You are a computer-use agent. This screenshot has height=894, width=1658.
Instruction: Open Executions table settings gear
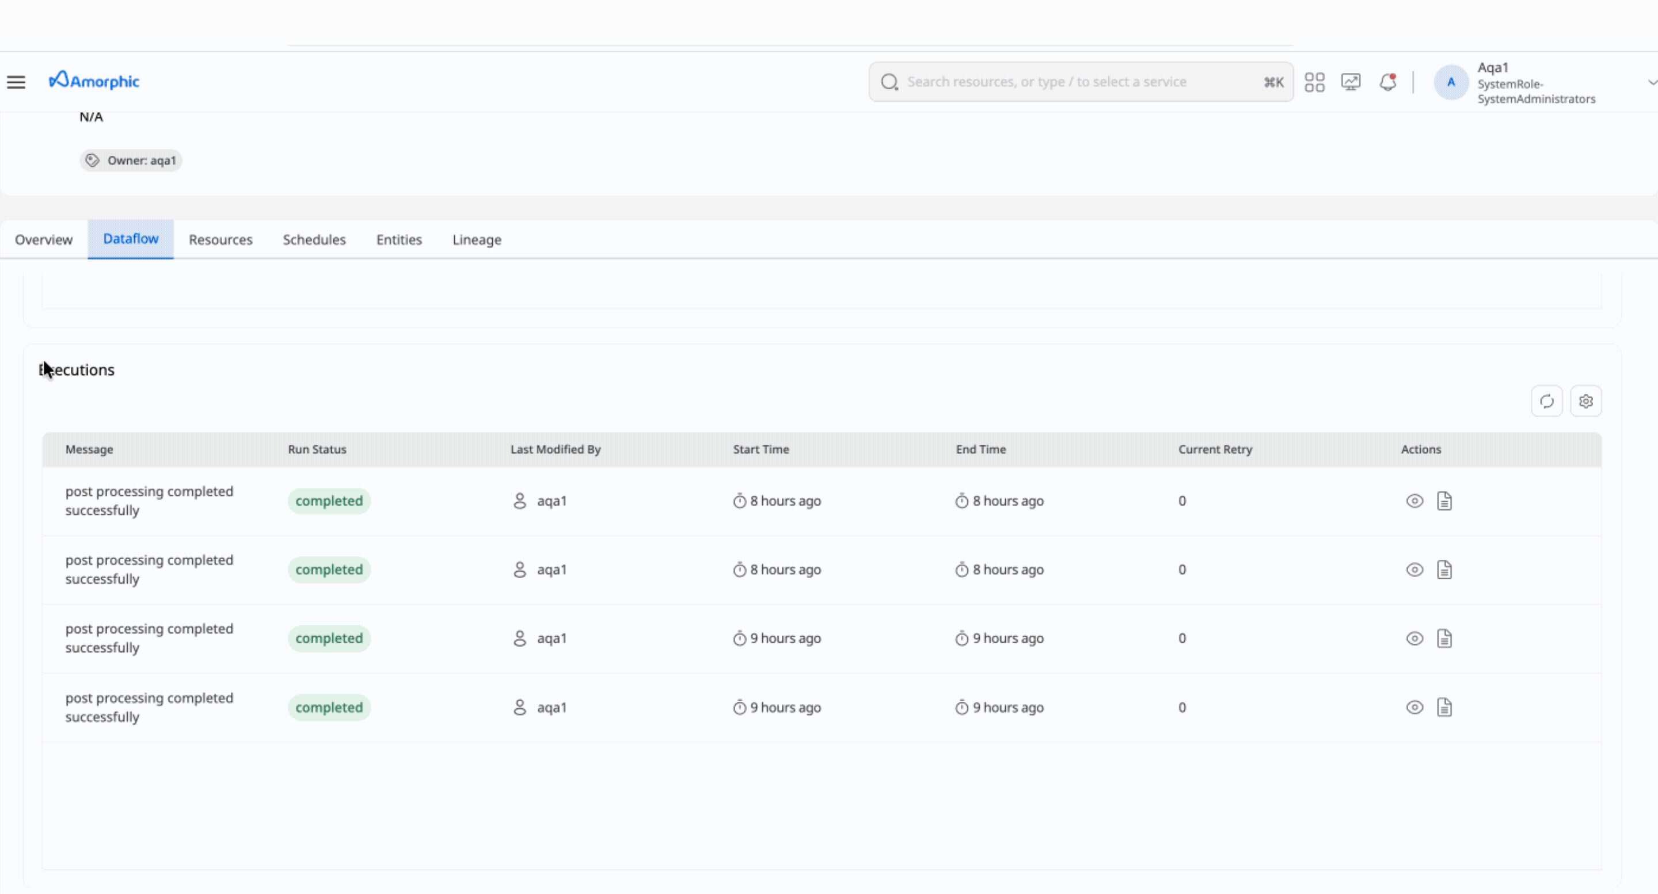(1586, 402)
